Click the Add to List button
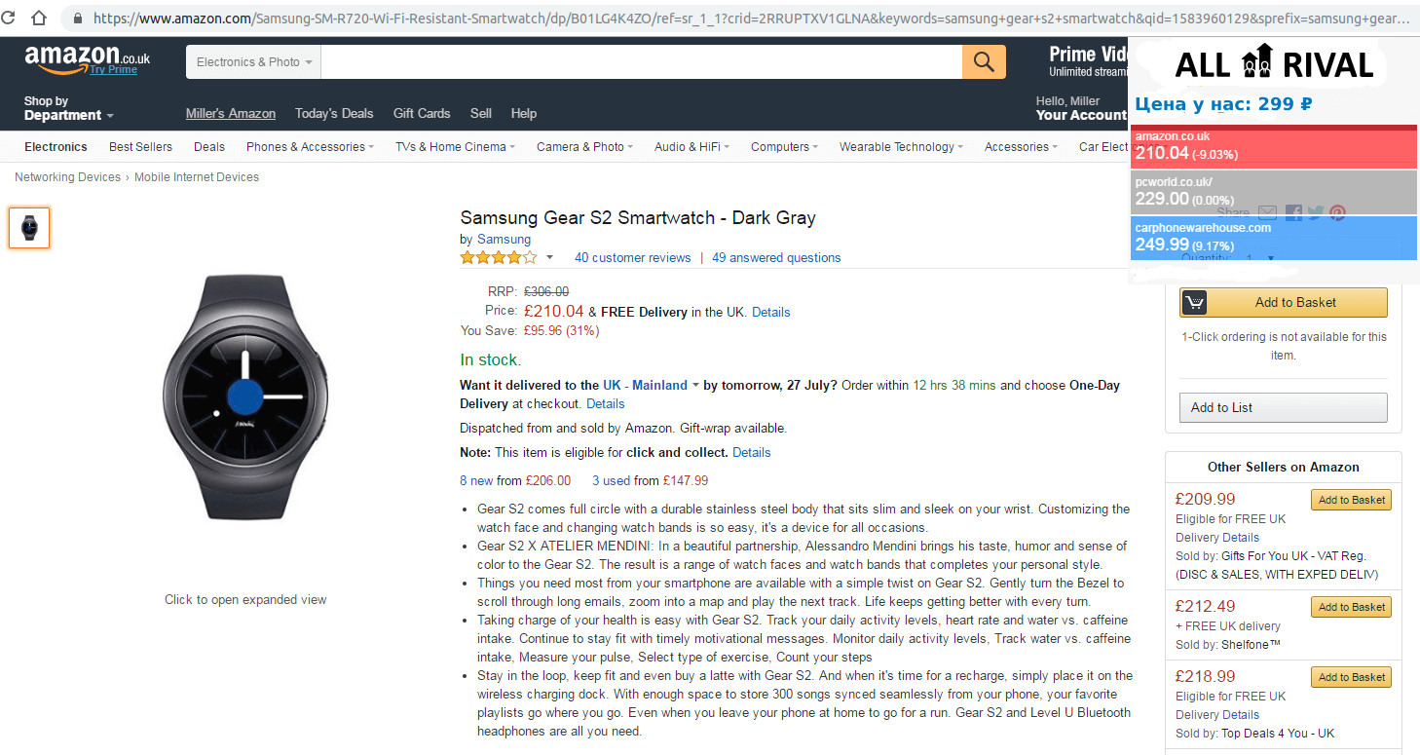The height and width of the screenshot is (755, 1420). click(1283, 407)
